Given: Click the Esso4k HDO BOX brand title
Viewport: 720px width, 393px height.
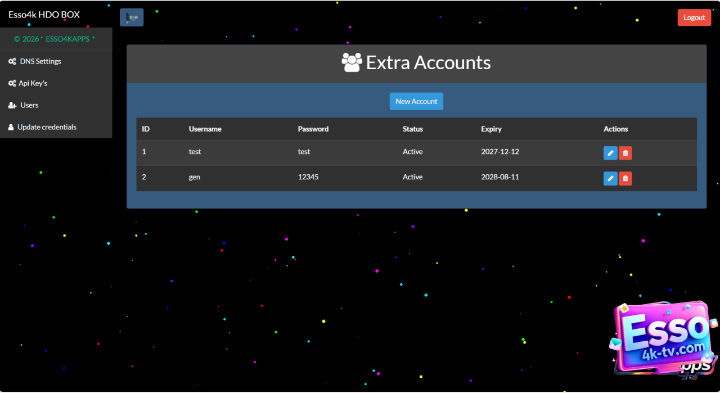Looking at the screenshot, I should (44, 15).
